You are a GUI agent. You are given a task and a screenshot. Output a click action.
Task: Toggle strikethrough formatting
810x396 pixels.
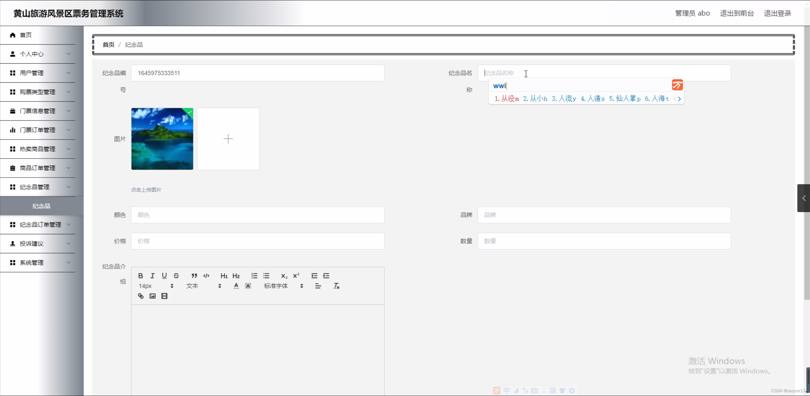(176, 275)
